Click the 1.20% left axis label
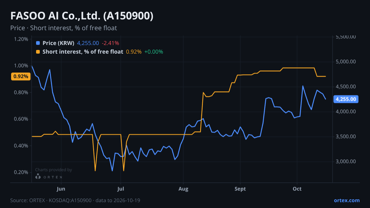Screen dimensions: 370x208 [x=21, y=39]
